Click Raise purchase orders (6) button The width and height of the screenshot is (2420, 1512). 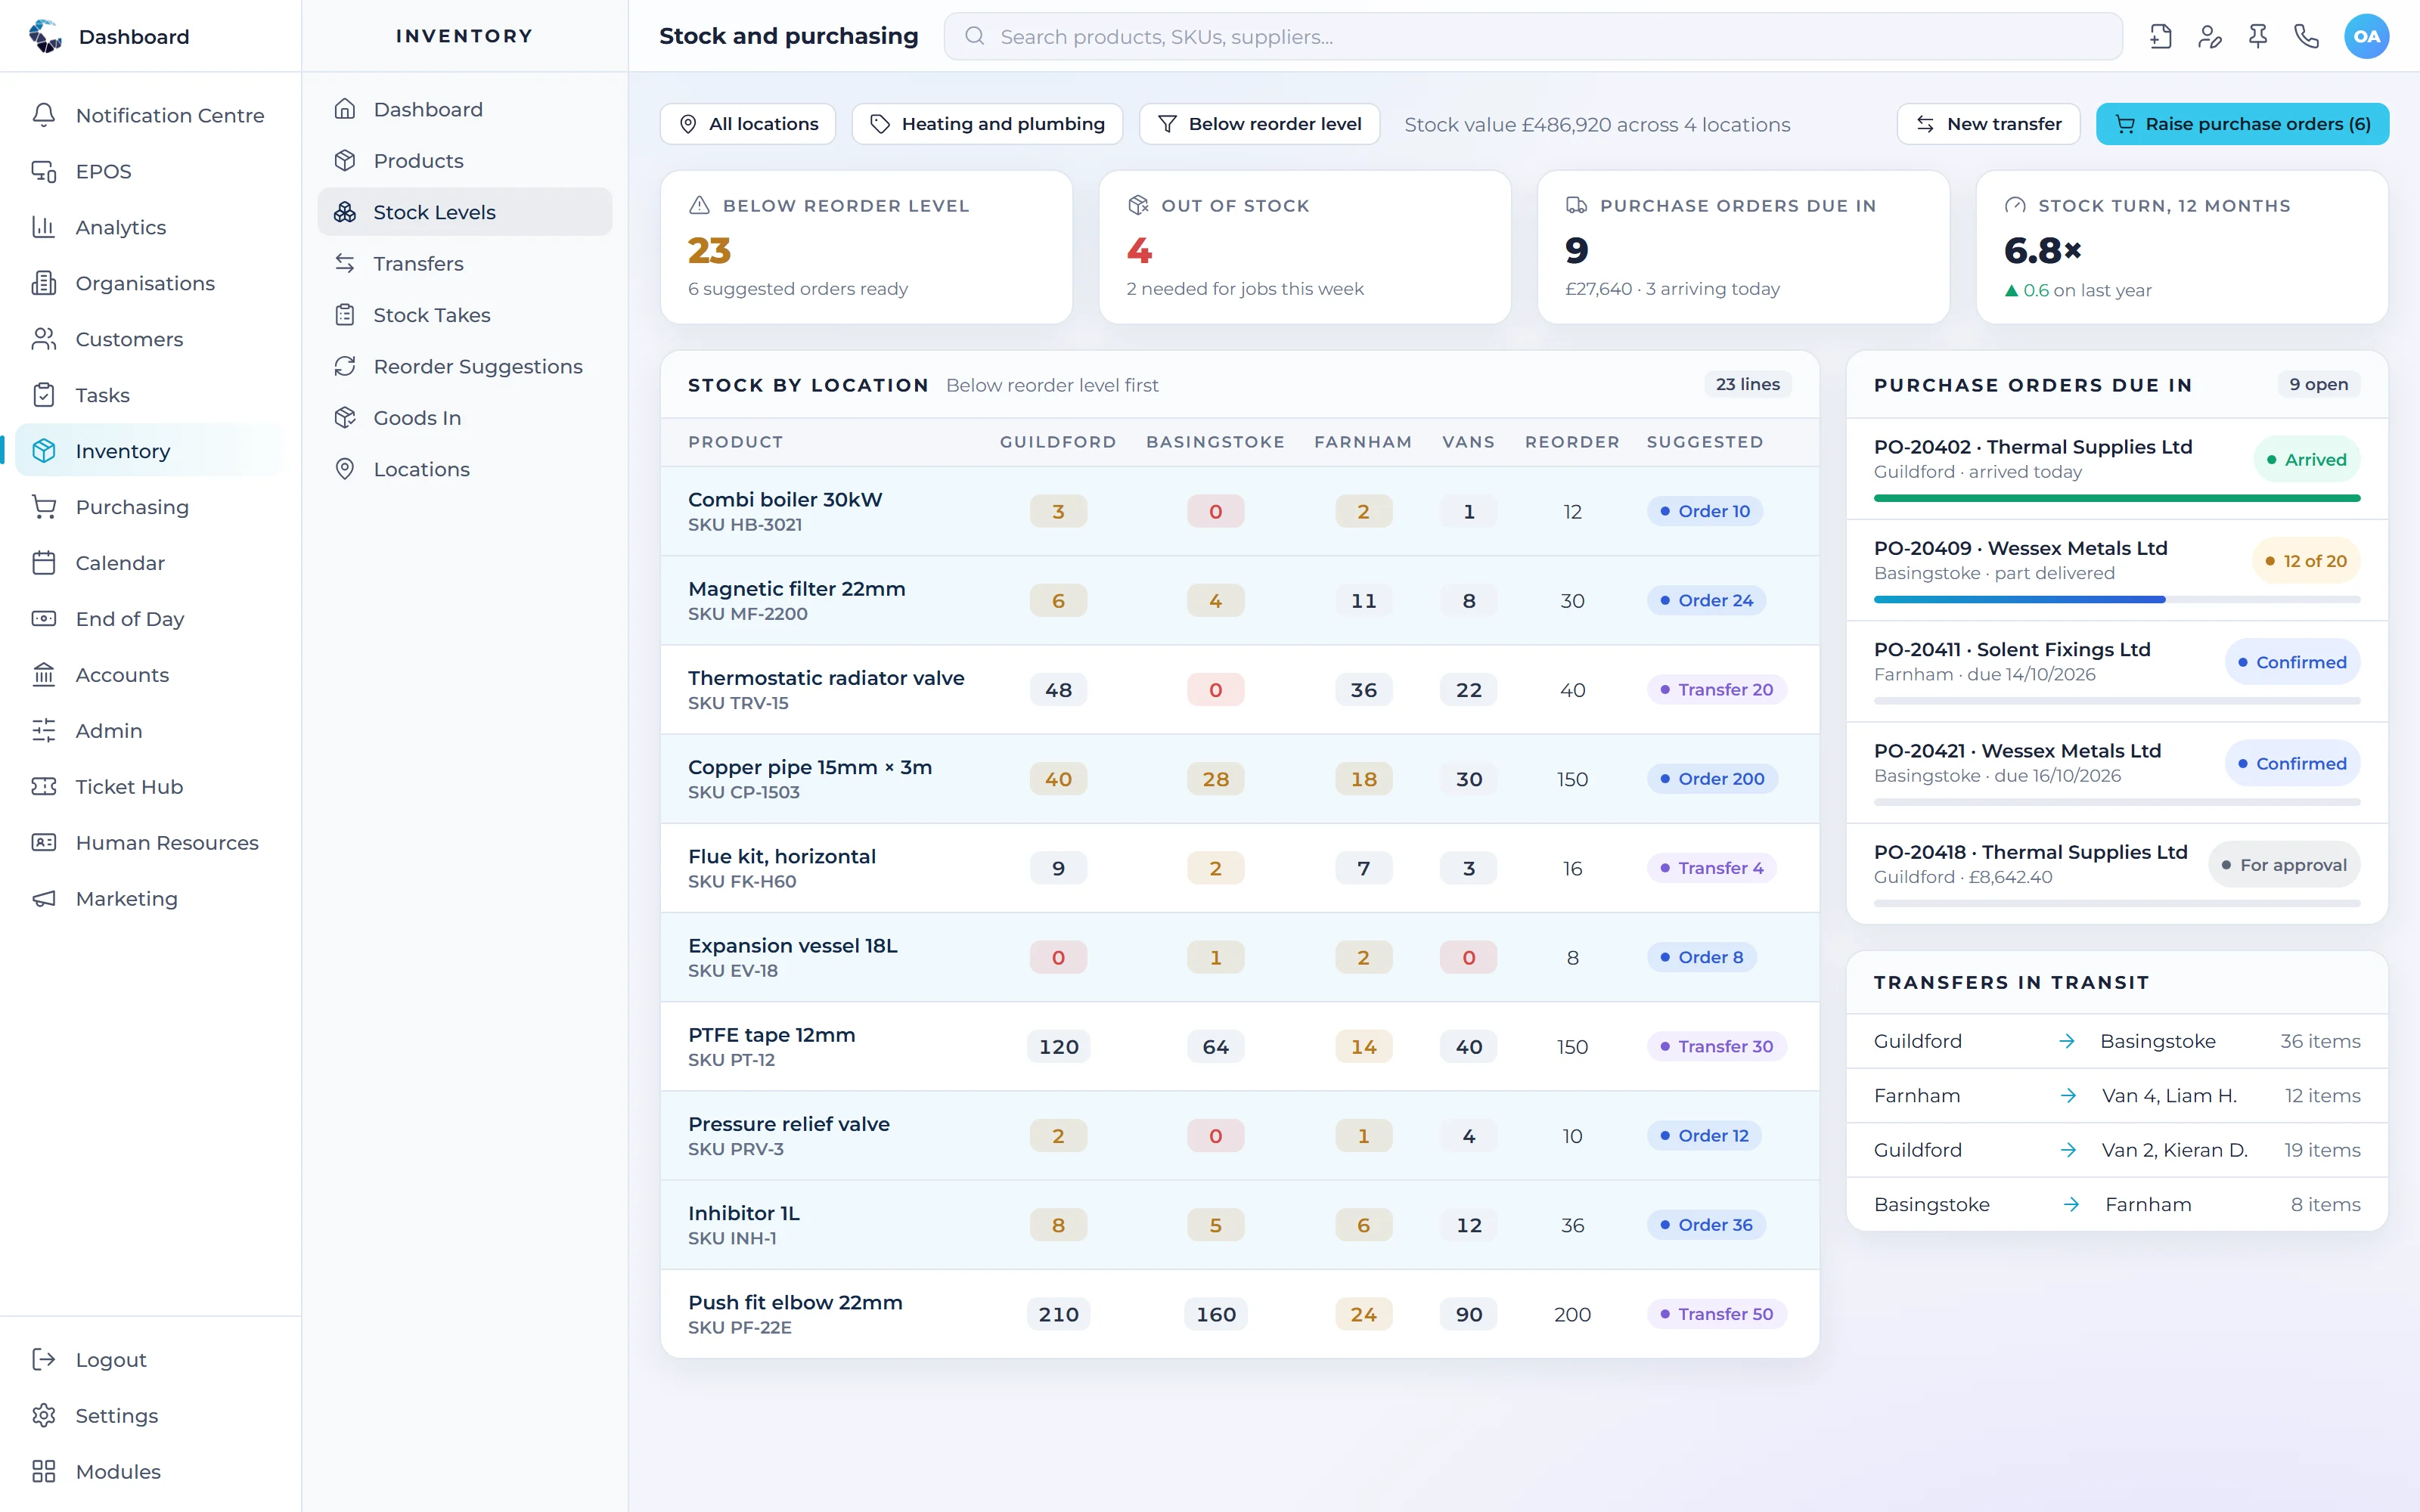(2242, 124)
